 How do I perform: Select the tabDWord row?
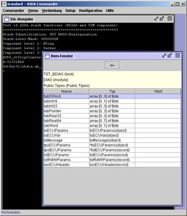tap(112, 96)
